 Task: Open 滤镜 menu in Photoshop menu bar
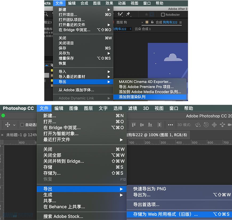(133, 108)
